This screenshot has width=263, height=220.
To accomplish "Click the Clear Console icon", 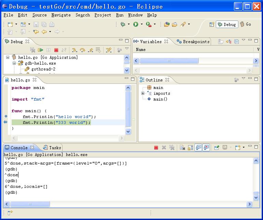I will (183, 148).
